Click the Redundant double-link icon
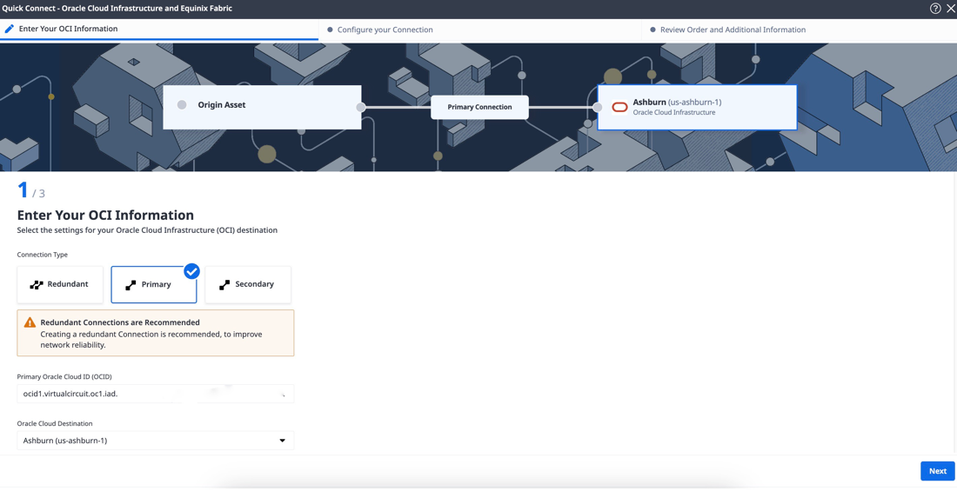The image size is (957, 491). click(37, 284)
